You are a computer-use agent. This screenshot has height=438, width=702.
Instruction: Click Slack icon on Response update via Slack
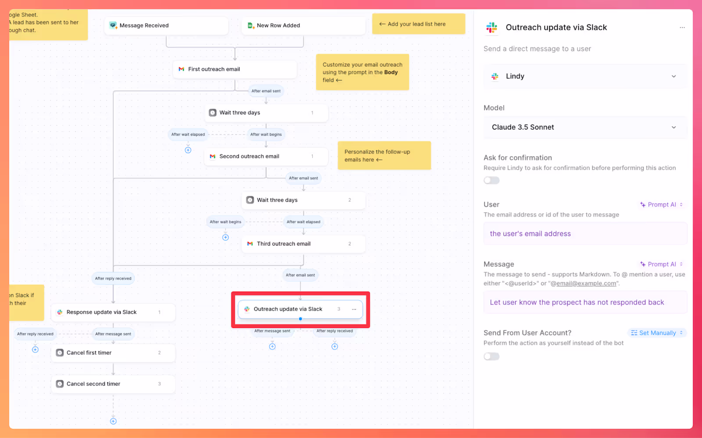point(60,312)
